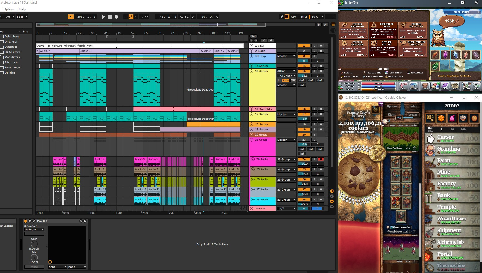This screenshot has width=482, height=273.
Task: Enable Draw Mode pencil icon
Action: click(282, 17)
